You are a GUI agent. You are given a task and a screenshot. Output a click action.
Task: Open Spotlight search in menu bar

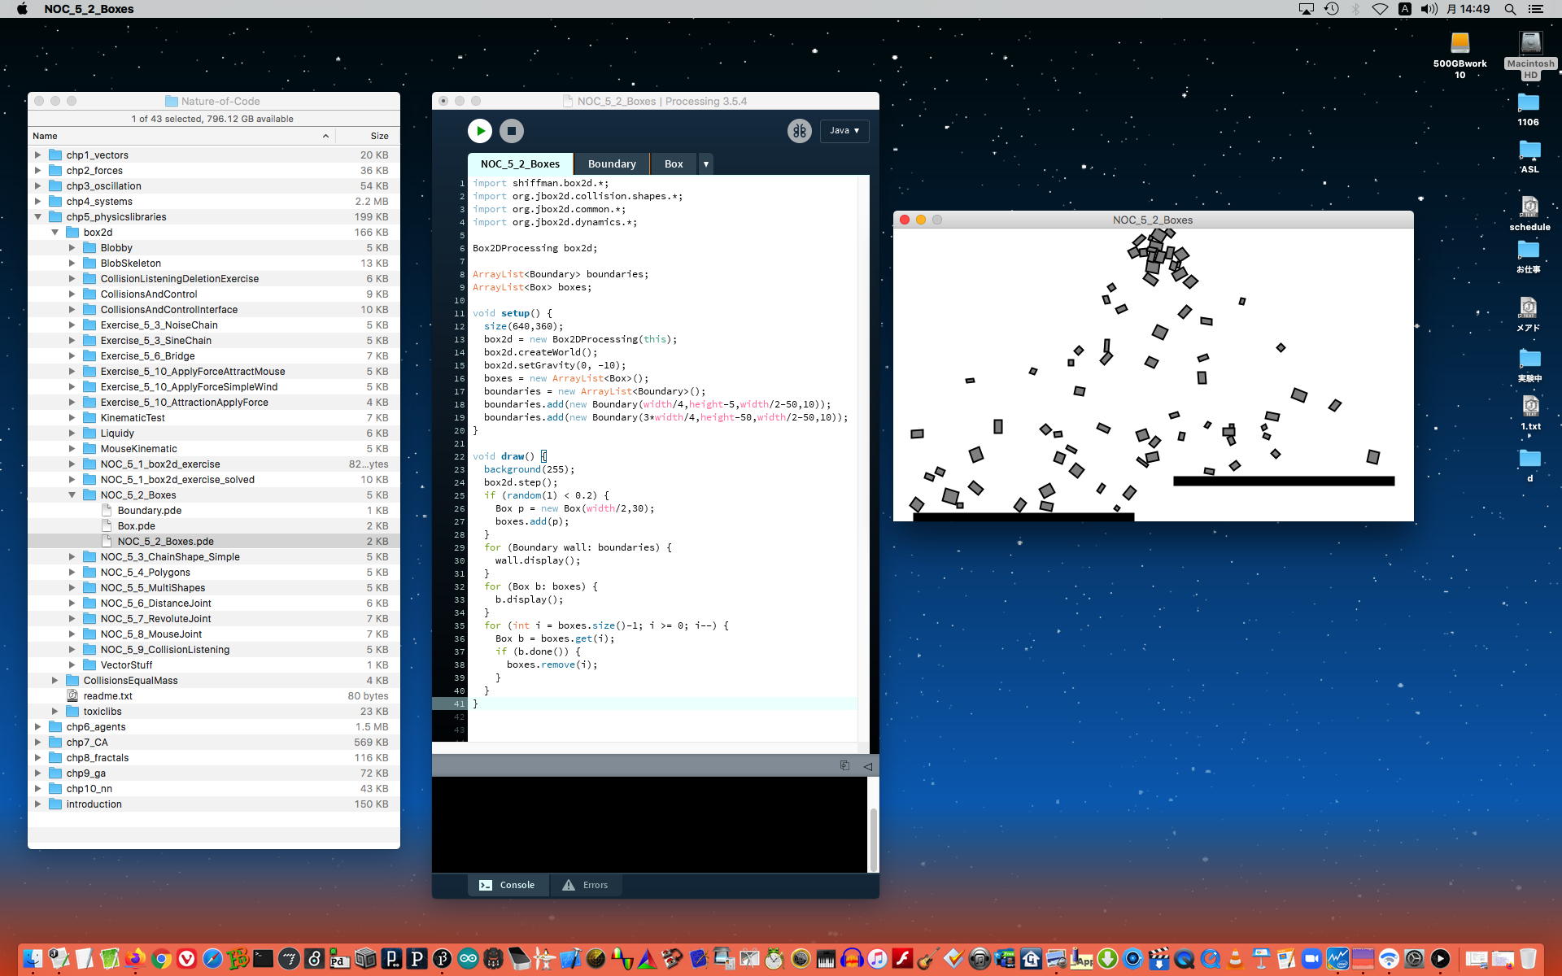pos(1510,9)
